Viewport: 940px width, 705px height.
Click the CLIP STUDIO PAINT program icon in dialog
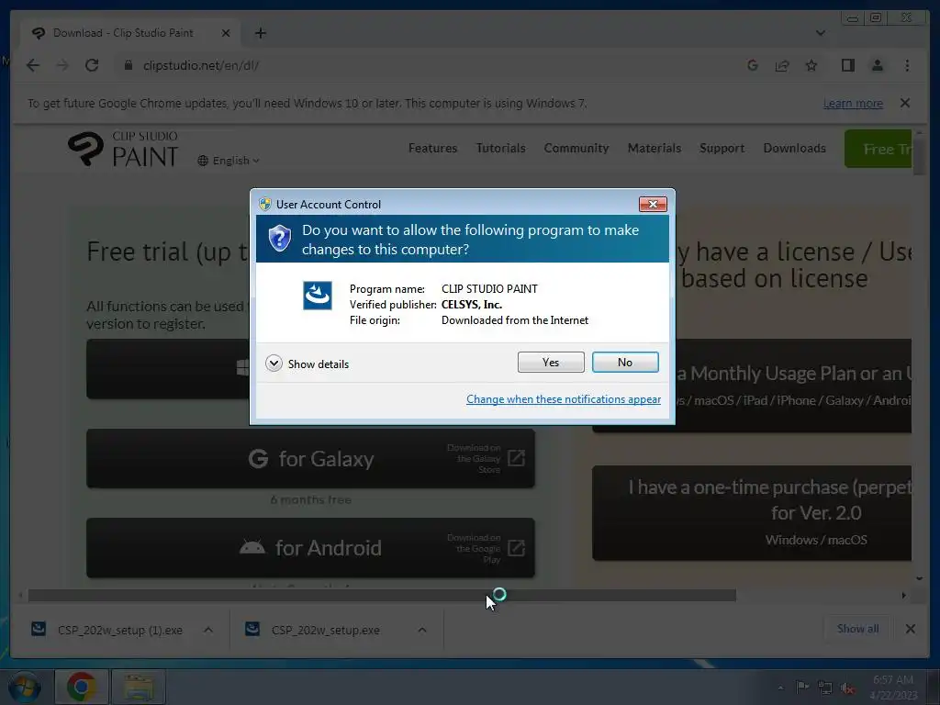coord(317,295)
